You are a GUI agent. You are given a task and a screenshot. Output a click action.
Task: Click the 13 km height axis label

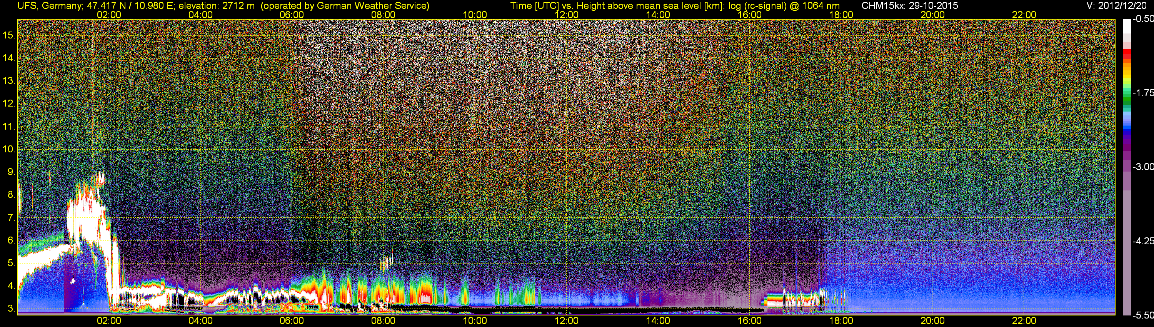[9, 81]
